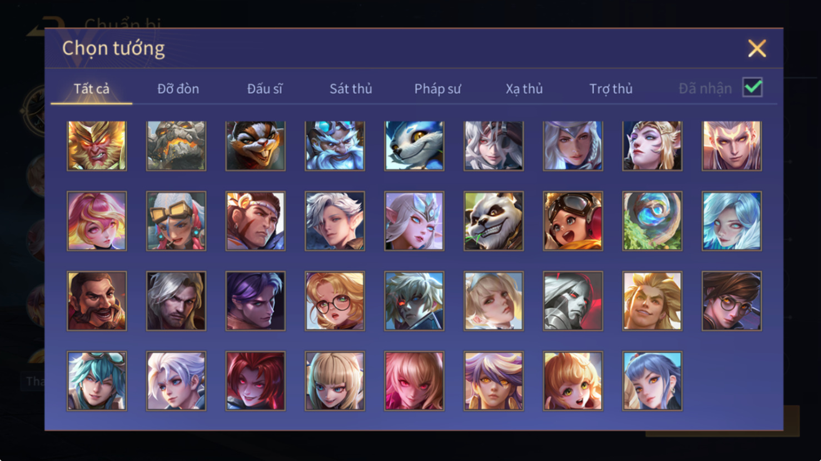Select the rock golem hero portrait
The height and width of the screenshot is (461, 821).
pyautogui.click(x=176, y=145)
